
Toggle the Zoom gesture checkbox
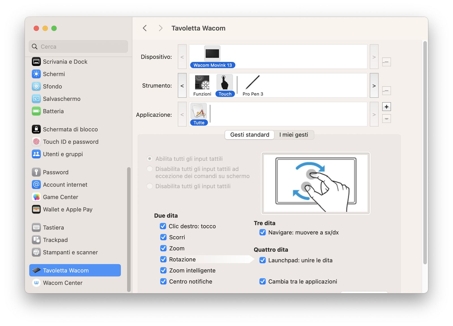coord(163,248)
